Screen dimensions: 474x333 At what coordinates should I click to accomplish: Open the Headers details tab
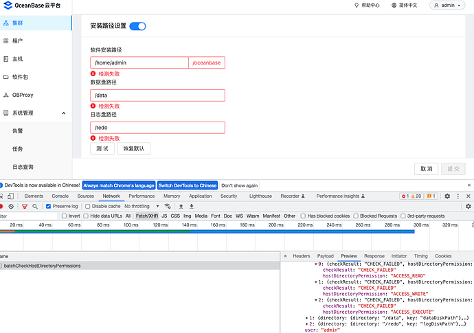pyautogui.click(x=302, y=256)
